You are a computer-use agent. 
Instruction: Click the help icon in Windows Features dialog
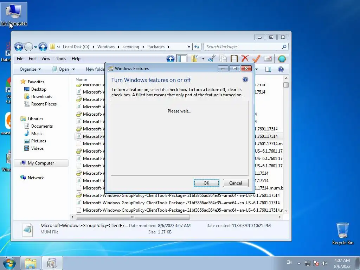tap(245, 80)
